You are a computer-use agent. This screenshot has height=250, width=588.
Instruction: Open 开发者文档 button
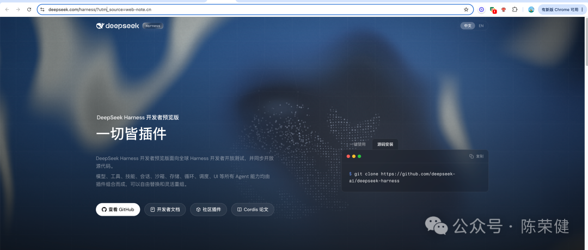coord(165,210)
